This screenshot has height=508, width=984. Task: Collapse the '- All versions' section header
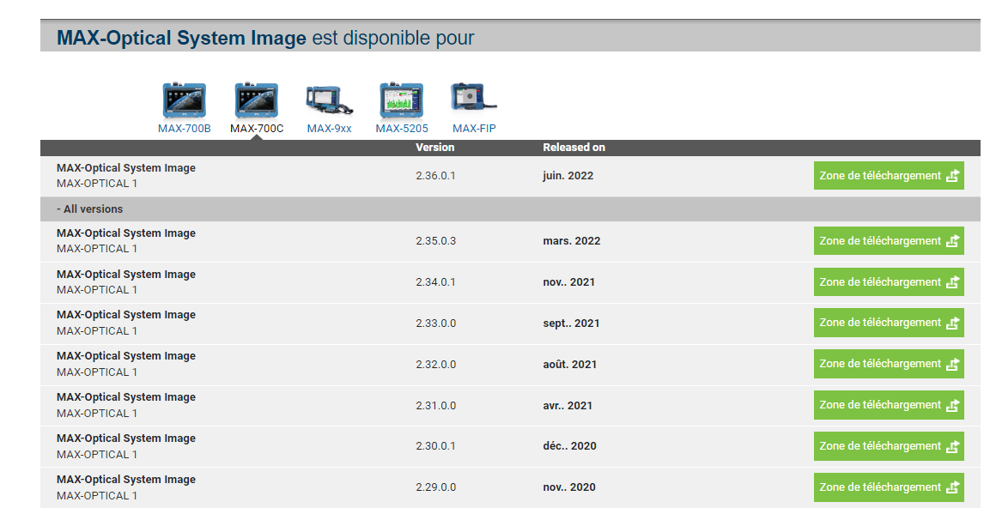[510, 209]
